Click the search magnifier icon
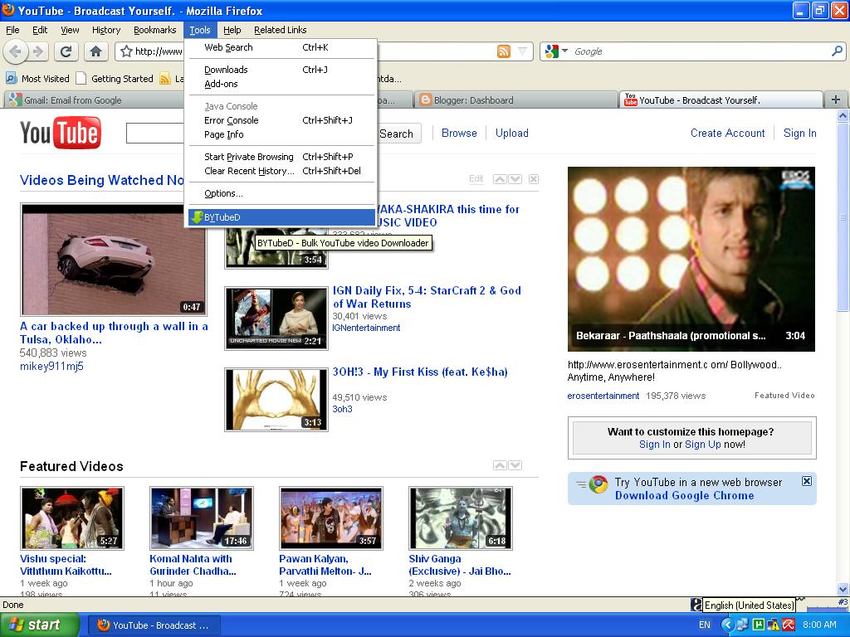The image size is (850, 637). [x=837, y=51]
